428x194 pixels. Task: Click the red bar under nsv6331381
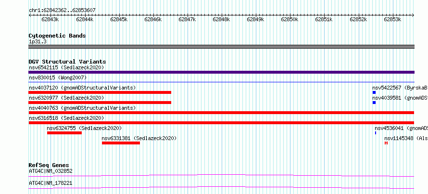[x=121, y=143]
